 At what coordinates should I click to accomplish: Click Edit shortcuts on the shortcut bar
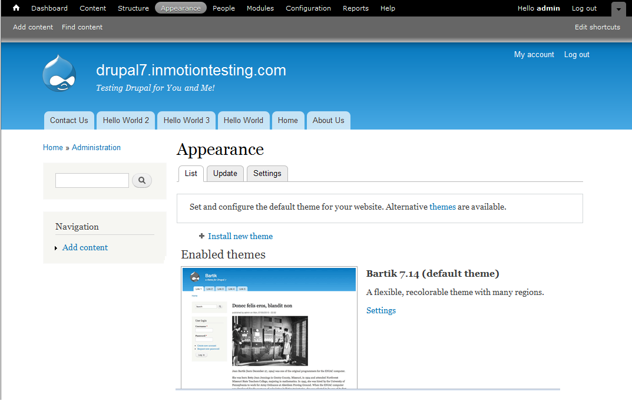(x=597, y=26)
